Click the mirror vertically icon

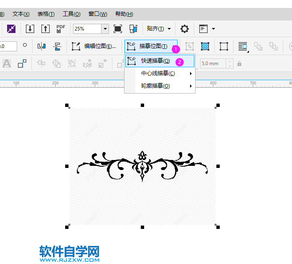tap(57, 46)
